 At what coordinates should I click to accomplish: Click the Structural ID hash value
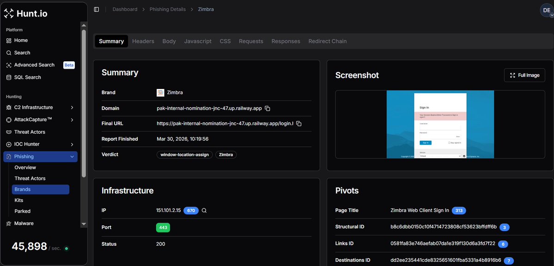444,226
